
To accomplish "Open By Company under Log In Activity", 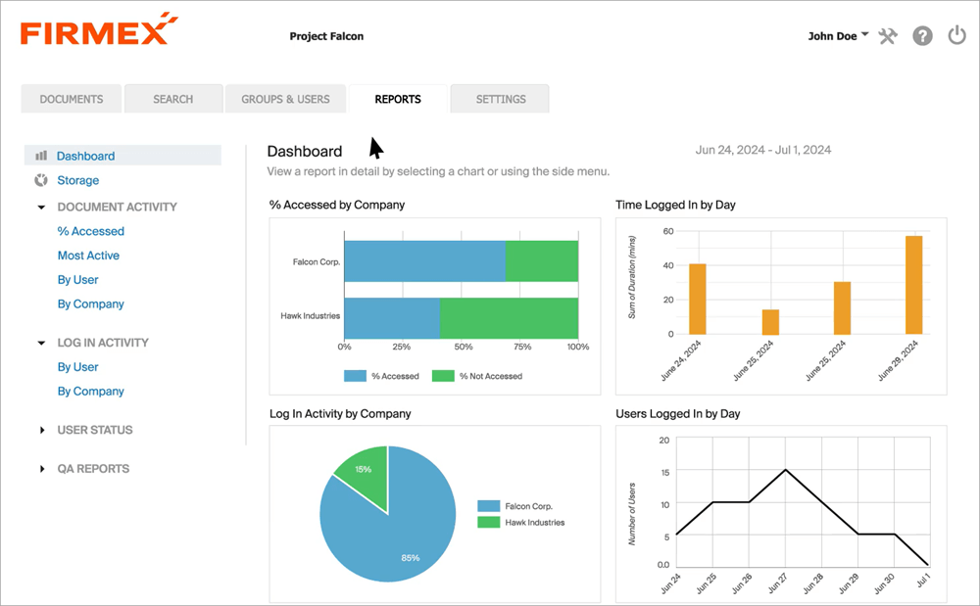I will point(91,392).
